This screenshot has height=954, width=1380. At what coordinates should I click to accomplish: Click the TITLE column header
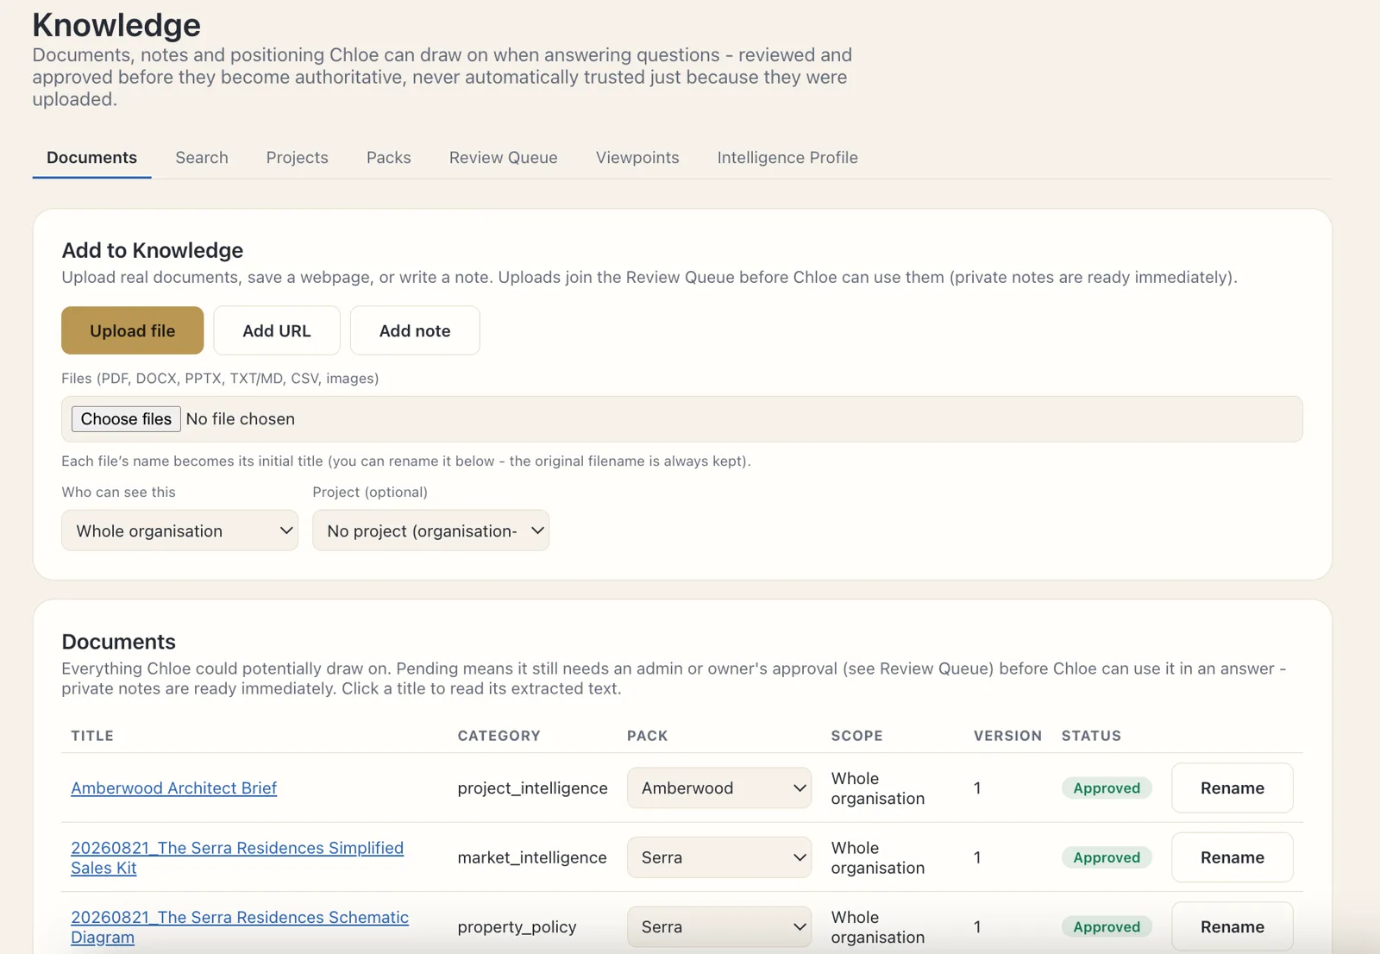pos(92,736)
